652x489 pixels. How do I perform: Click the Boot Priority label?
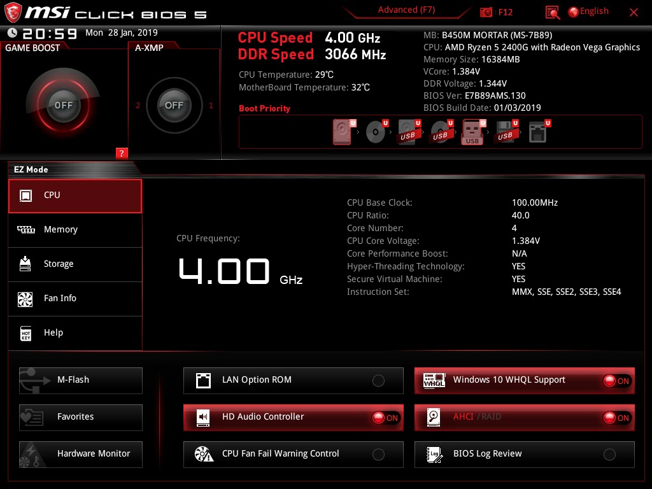264,108
